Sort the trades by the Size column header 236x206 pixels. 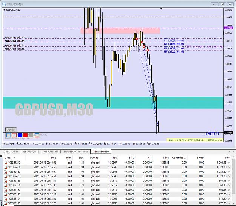click(x=81, y=158)
